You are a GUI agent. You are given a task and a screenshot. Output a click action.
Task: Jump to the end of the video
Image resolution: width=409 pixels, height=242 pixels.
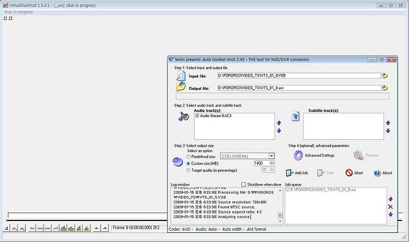[x=56, y=228]
